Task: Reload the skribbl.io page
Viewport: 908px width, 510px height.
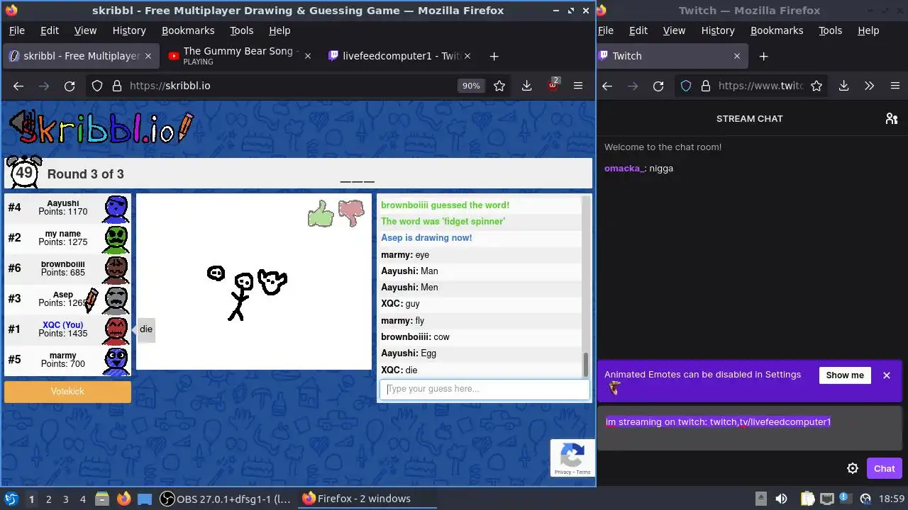Action: click(70, 86)
